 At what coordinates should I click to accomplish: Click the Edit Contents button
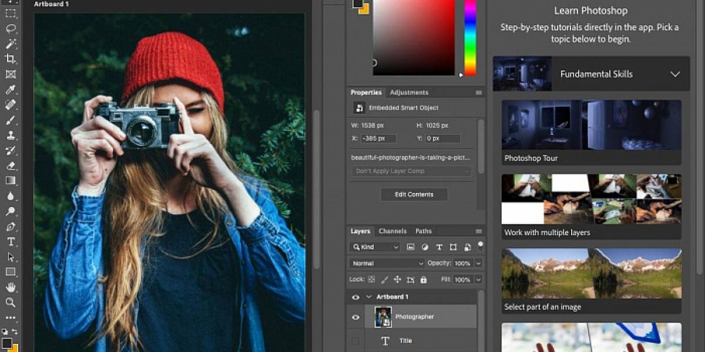[414, 195]
